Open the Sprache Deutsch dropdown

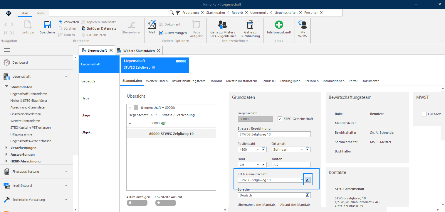(x=302, y=195)
